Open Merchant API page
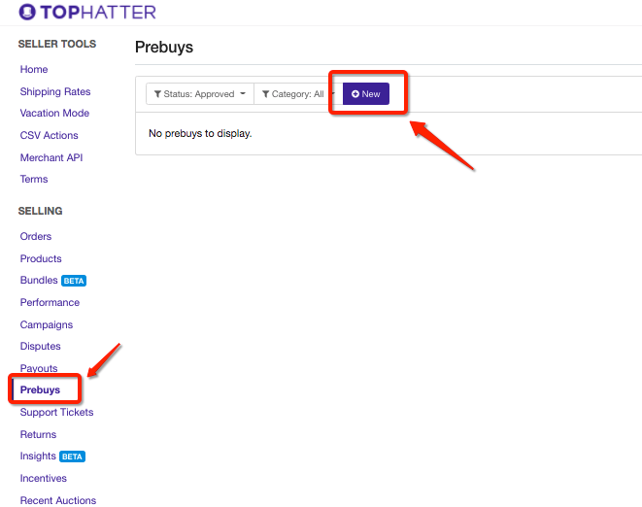 (51, 157)
